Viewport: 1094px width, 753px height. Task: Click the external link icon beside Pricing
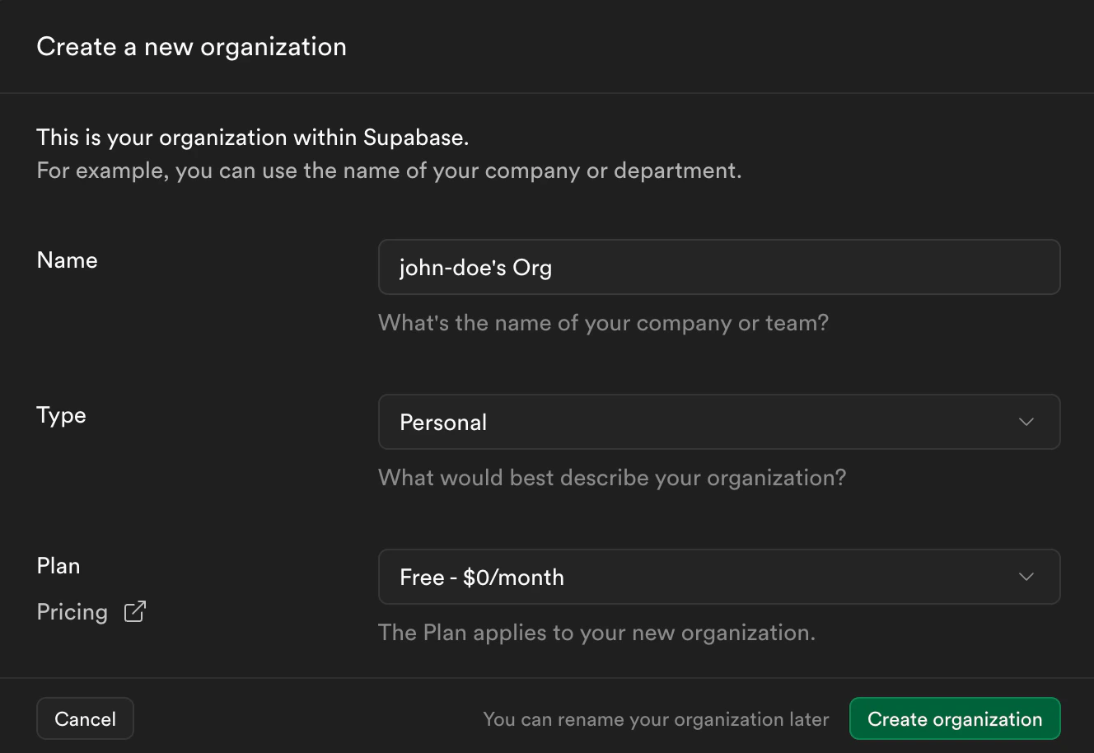point(133,611)
